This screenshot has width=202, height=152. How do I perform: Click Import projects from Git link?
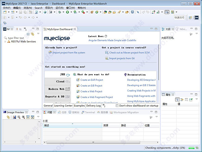coord(122,58)
